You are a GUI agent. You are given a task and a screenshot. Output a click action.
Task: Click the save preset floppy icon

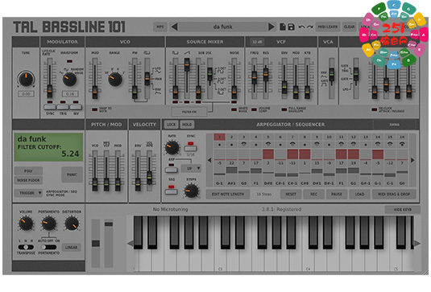pos(292,27)
